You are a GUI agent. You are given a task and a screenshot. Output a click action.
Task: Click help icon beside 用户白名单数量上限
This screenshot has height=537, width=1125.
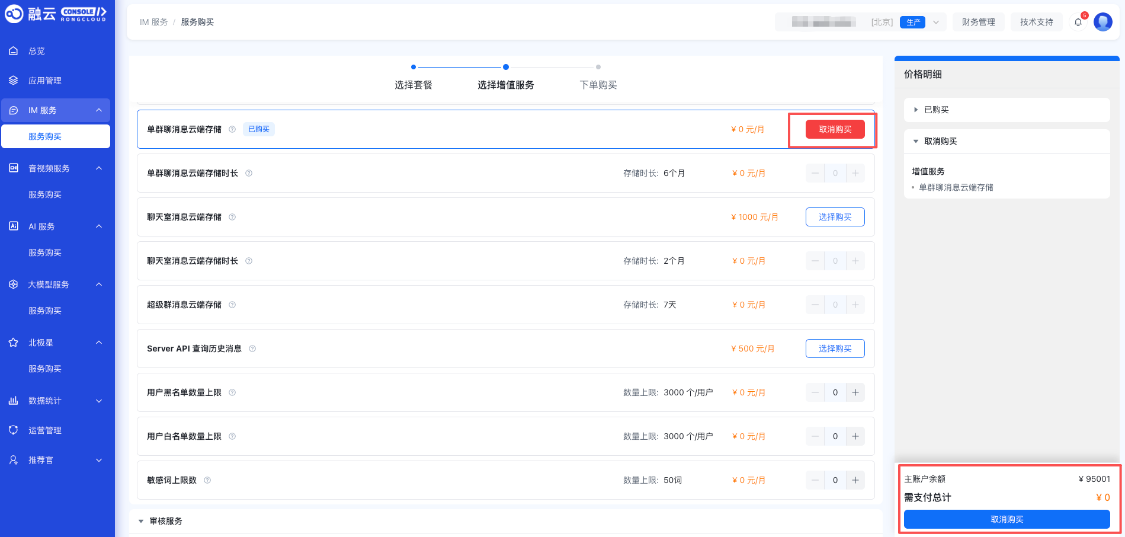[x=232, y=436]
